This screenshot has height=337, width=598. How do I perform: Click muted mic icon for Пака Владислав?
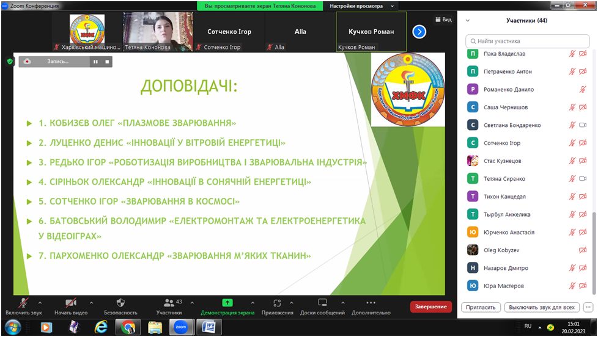point(572,54)
